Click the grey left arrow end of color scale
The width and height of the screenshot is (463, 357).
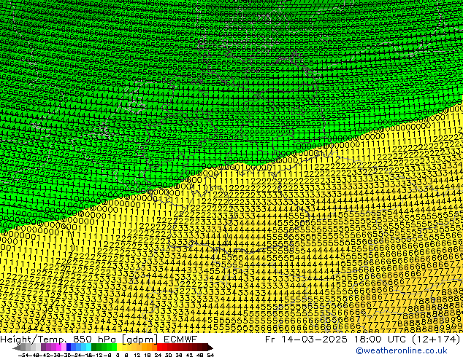tap(17, 348)
